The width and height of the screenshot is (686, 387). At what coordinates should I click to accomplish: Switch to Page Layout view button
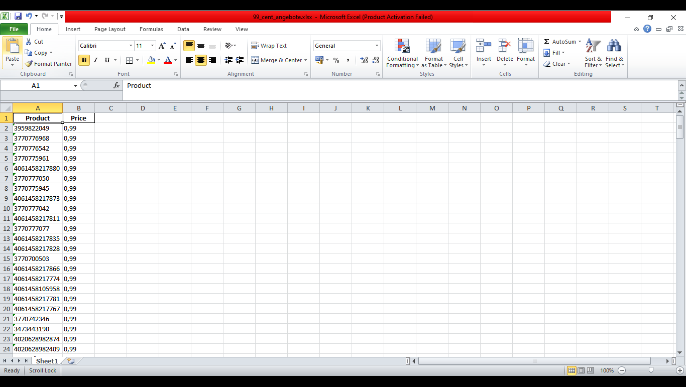pyautogui.click(x=581, y=370)
